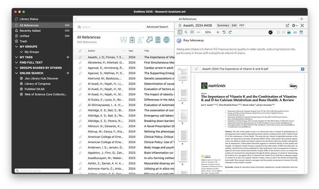The height and width of the screenshot is (189, 319).
Task: Sort references by Author column header
Action: coord(91,51)
